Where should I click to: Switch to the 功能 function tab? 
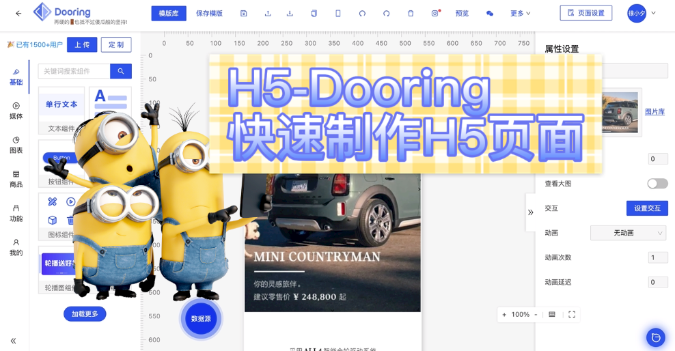16,213
